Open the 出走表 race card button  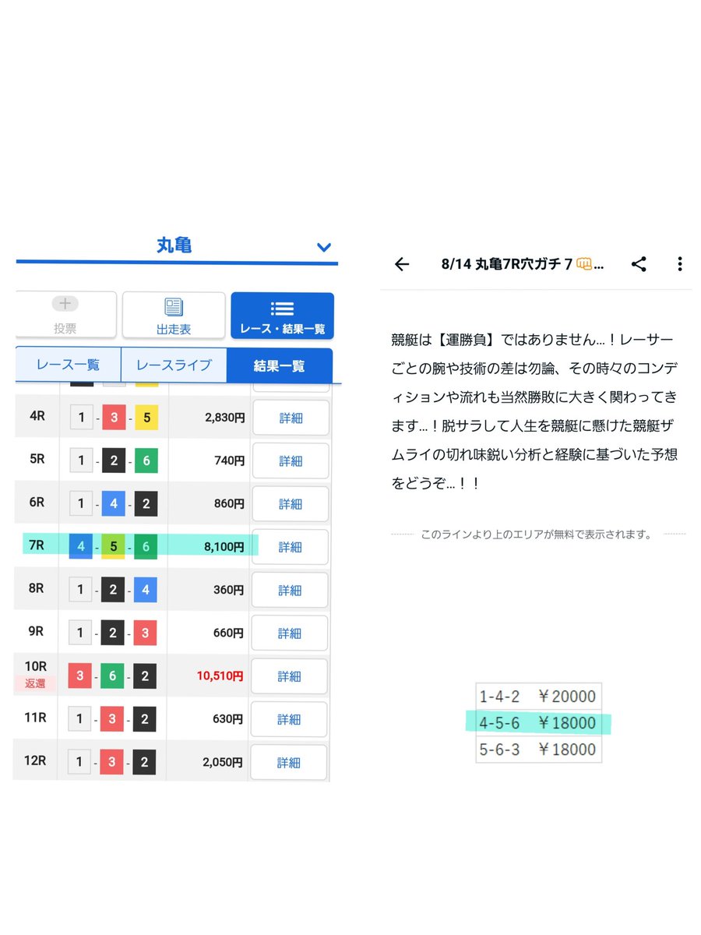174,316
